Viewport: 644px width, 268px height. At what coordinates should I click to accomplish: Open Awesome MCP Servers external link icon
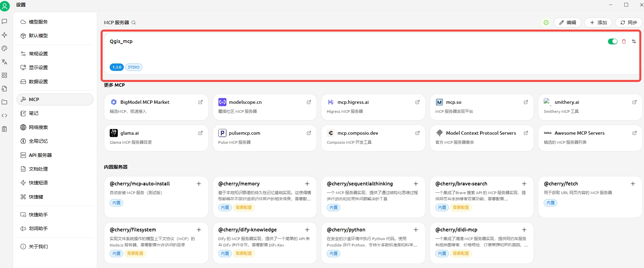(635, 133)
